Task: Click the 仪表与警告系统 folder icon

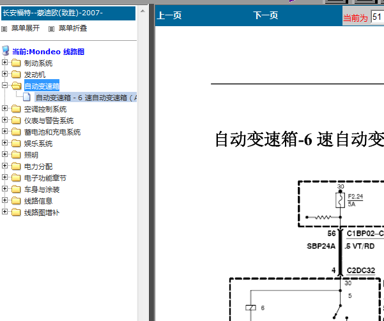Action: tap(16, 121)
